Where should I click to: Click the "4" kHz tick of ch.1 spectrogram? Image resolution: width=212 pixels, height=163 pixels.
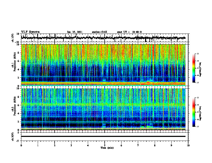coord(18,70)
